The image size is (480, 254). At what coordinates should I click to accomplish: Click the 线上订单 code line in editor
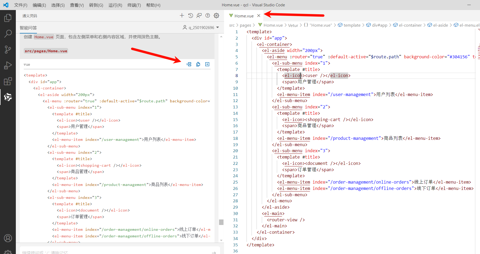[x=374, y=182]
